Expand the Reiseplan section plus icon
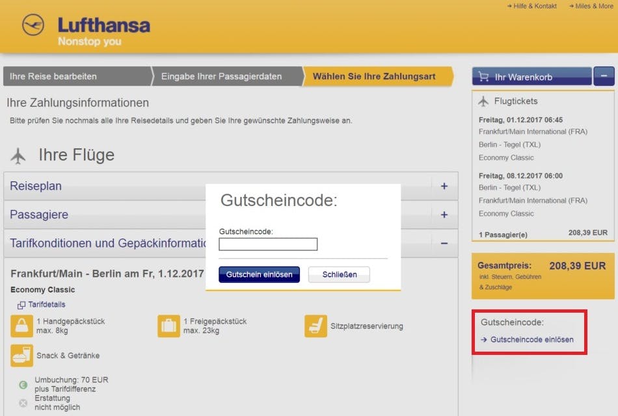The width and height of the screenshot is (618, 416). tap(444, 186)
